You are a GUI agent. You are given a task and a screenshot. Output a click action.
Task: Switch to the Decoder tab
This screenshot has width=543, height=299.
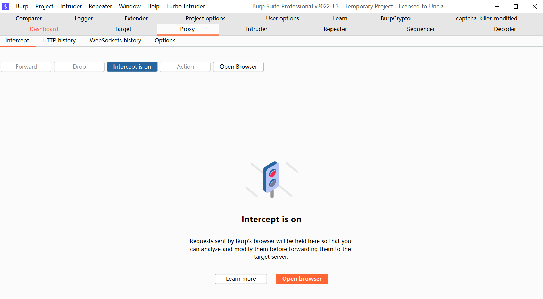tap(505, 29)
